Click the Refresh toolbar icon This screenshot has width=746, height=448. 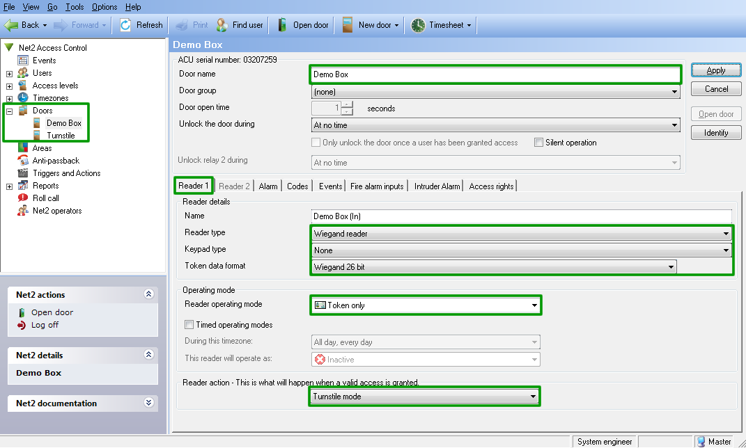tap(126, 25)
